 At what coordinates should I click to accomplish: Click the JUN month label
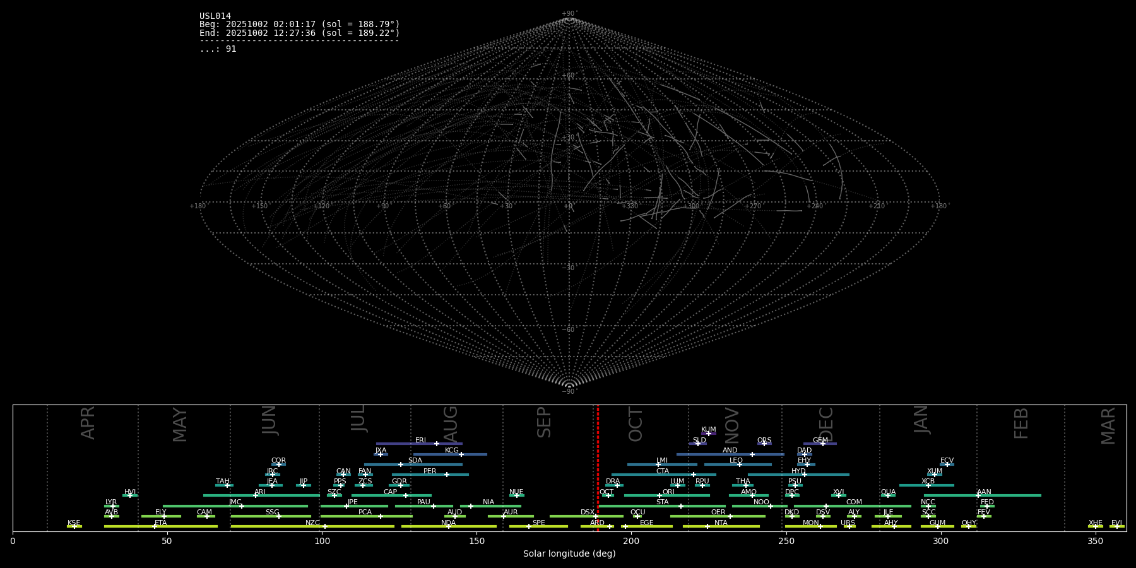coord(269,420)
